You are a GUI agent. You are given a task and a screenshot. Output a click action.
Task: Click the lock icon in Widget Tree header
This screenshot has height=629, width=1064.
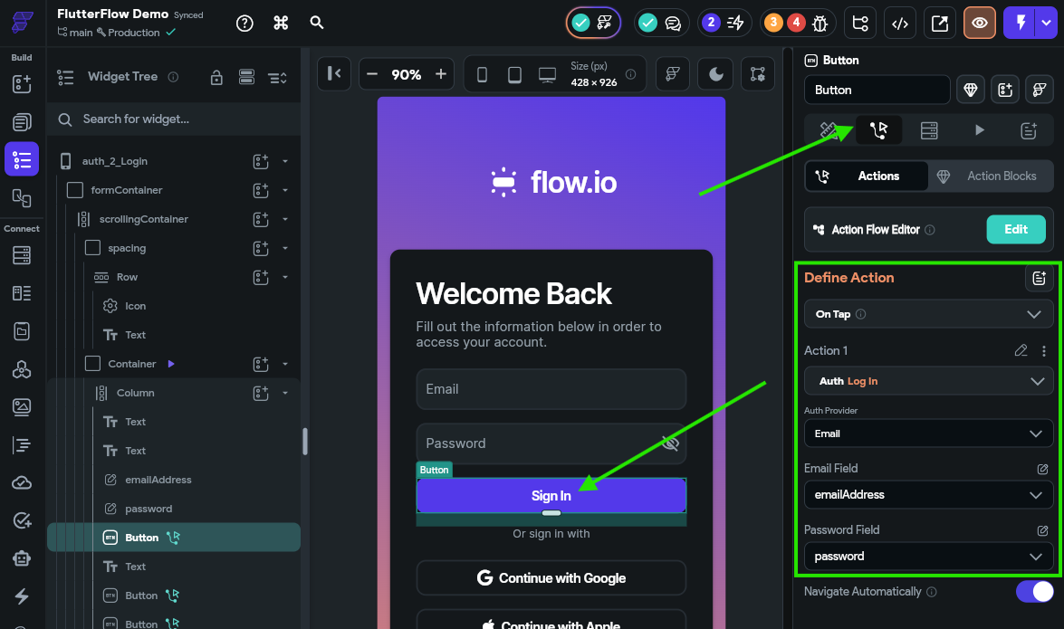[216, 77]
